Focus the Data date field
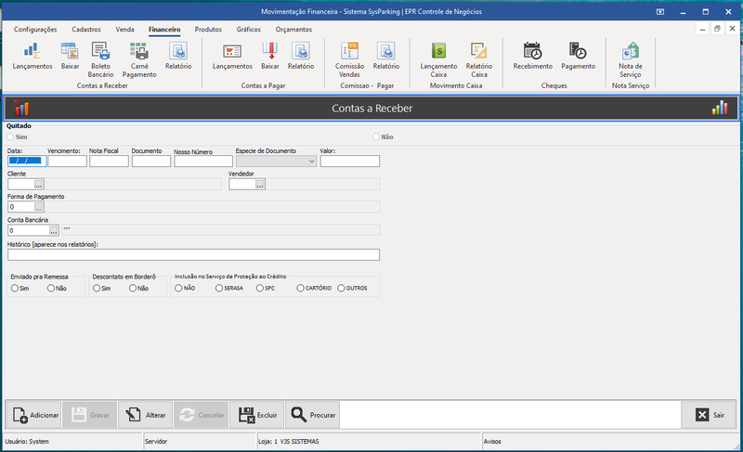Image resolution: width=743 pixels, height=452 pixels. coord(27,161)
